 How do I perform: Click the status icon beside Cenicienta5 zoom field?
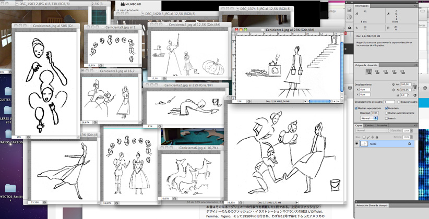(165, 78)
